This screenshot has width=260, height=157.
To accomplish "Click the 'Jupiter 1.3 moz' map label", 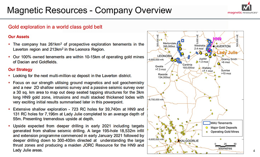I will 203,60.
